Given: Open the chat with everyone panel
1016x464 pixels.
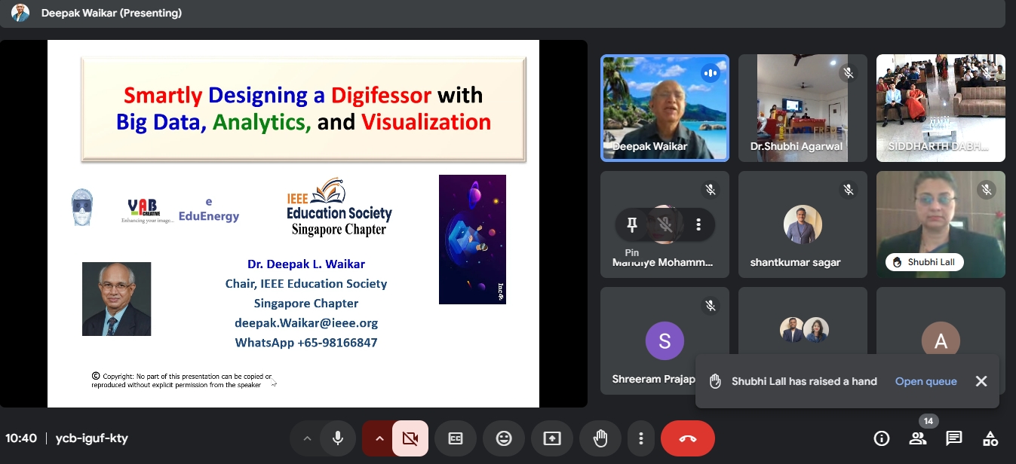Looking at the screenshot, I should click(954, 438).
